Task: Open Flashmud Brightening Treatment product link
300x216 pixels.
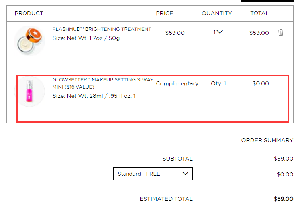Action: tap(102, 29)
